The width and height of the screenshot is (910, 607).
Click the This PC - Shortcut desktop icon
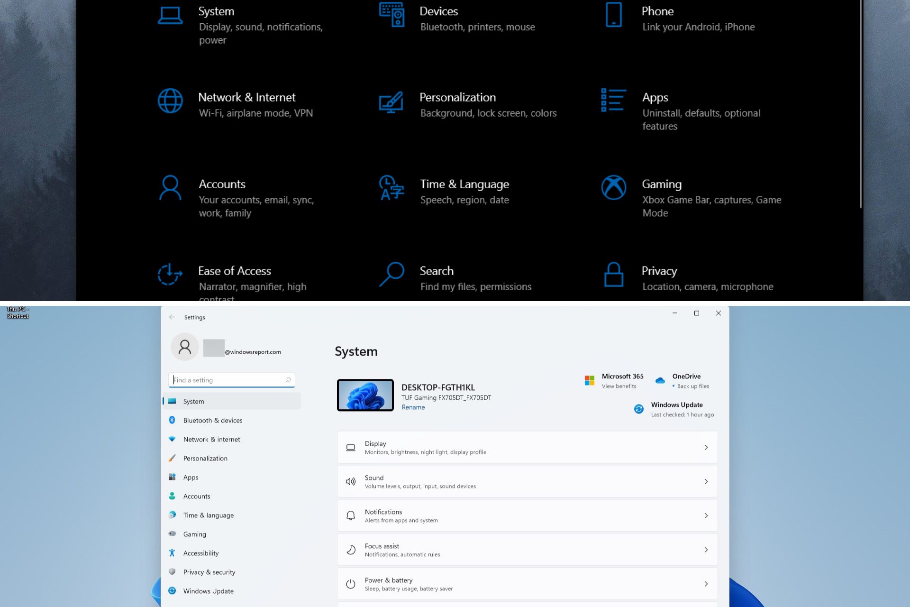click(x=18, y=312)
